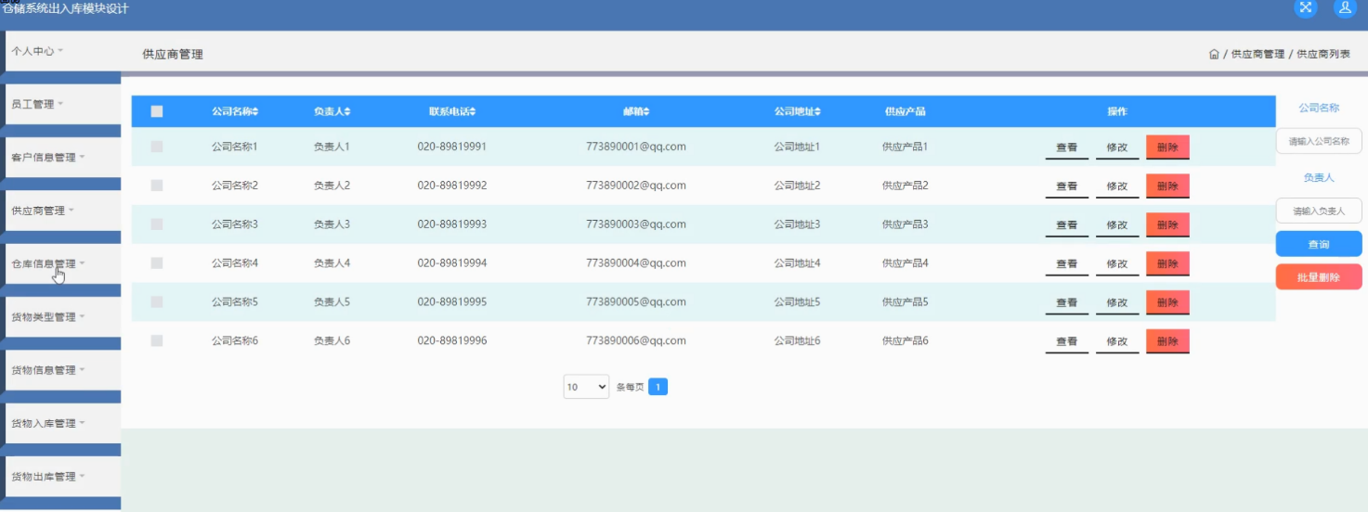
Task: Check the row for 公司名称6
Action: click(x=157, y=340)
